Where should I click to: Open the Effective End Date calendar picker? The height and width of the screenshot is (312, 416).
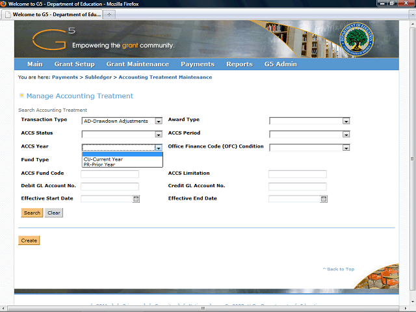tap(324, 199)
